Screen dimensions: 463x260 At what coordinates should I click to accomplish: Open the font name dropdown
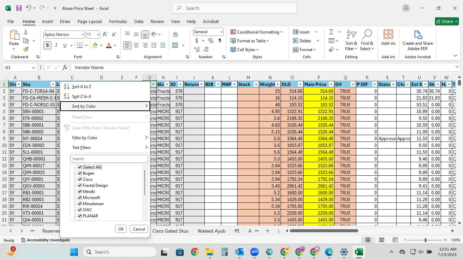point(82,35)
